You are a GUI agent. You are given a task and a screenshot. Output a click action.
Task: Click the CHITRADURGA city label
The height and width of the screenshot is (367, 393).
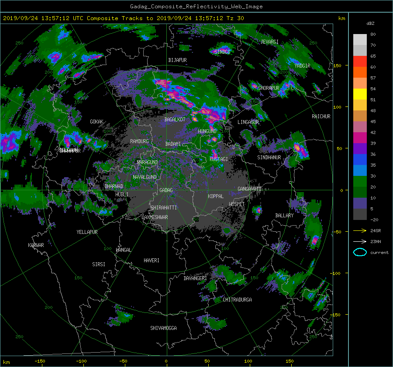tap(238, 300)
